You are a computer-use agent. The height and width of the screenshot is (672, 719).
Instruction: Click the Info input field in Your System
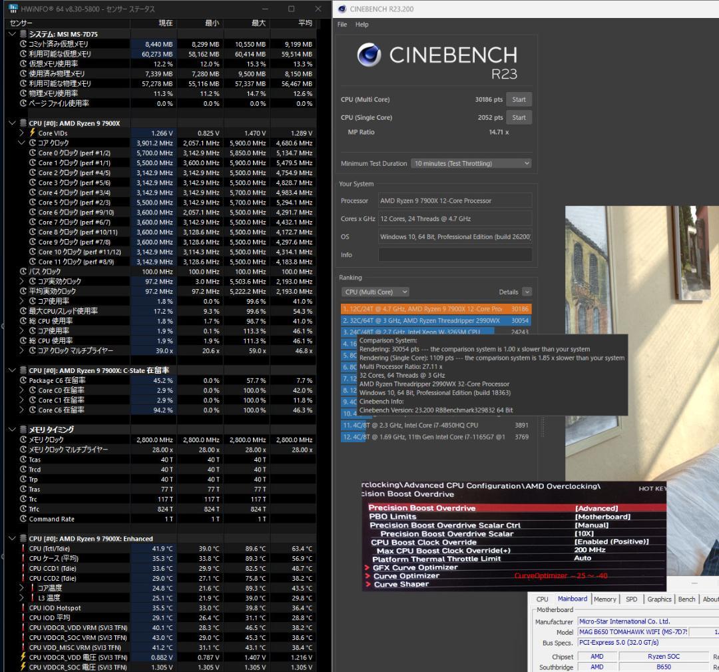pos(455,254)
